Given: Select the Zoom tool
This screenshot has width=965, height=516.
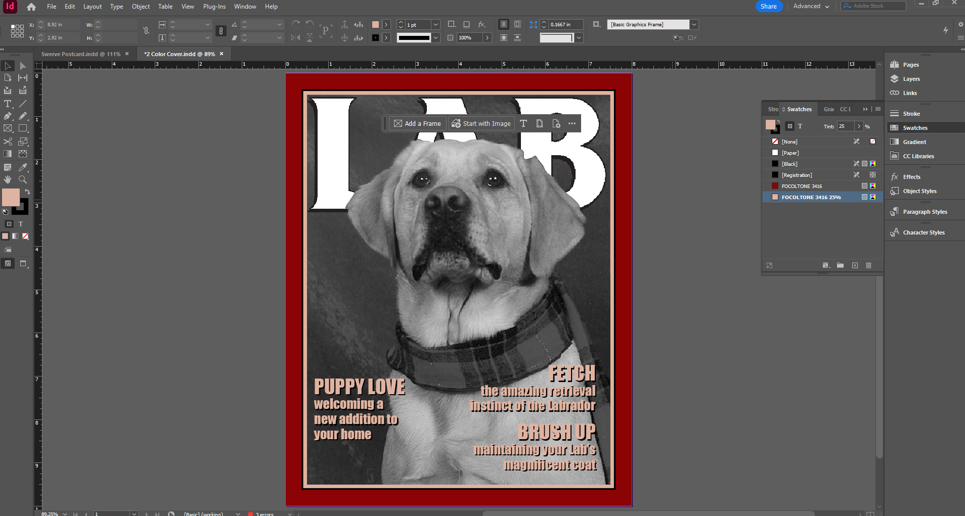Looking at the screenshot, I should point(22,179).
